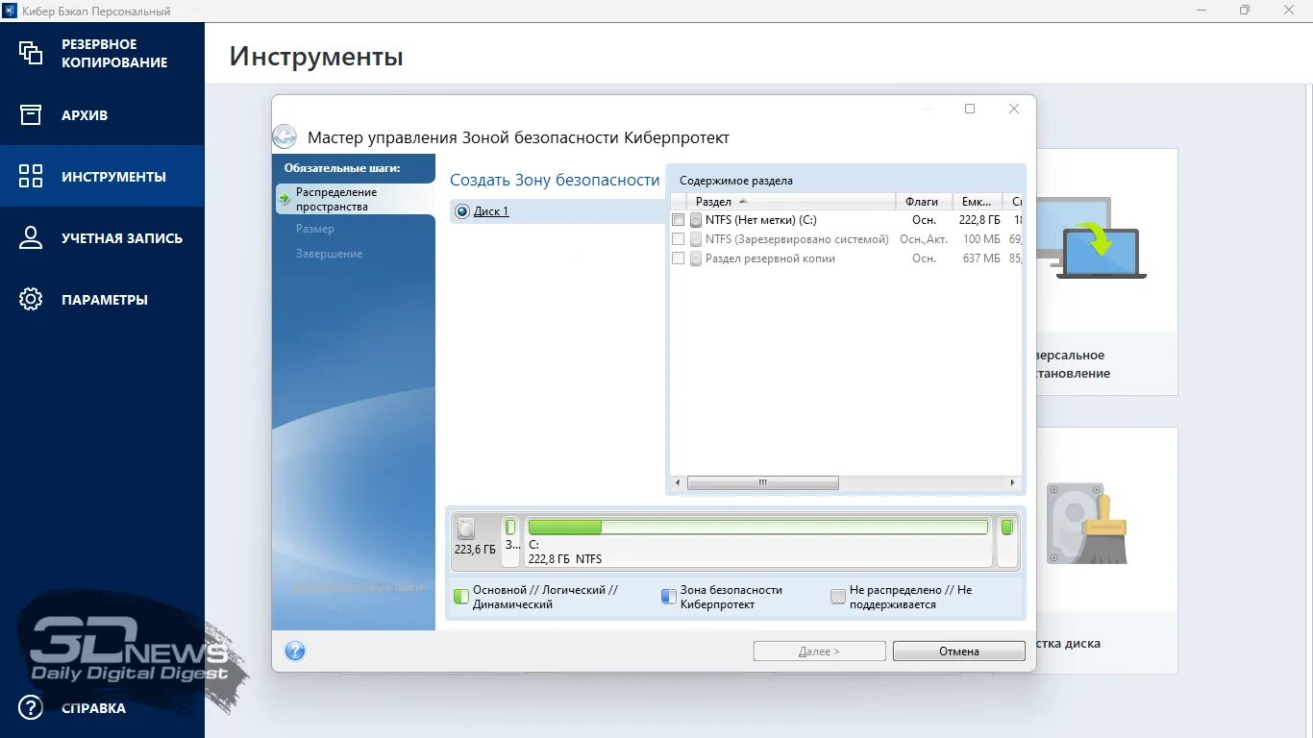Click the Зарезервировано системой drive icon
Viewport: 1313px width, 738px height.
(696, 239)
